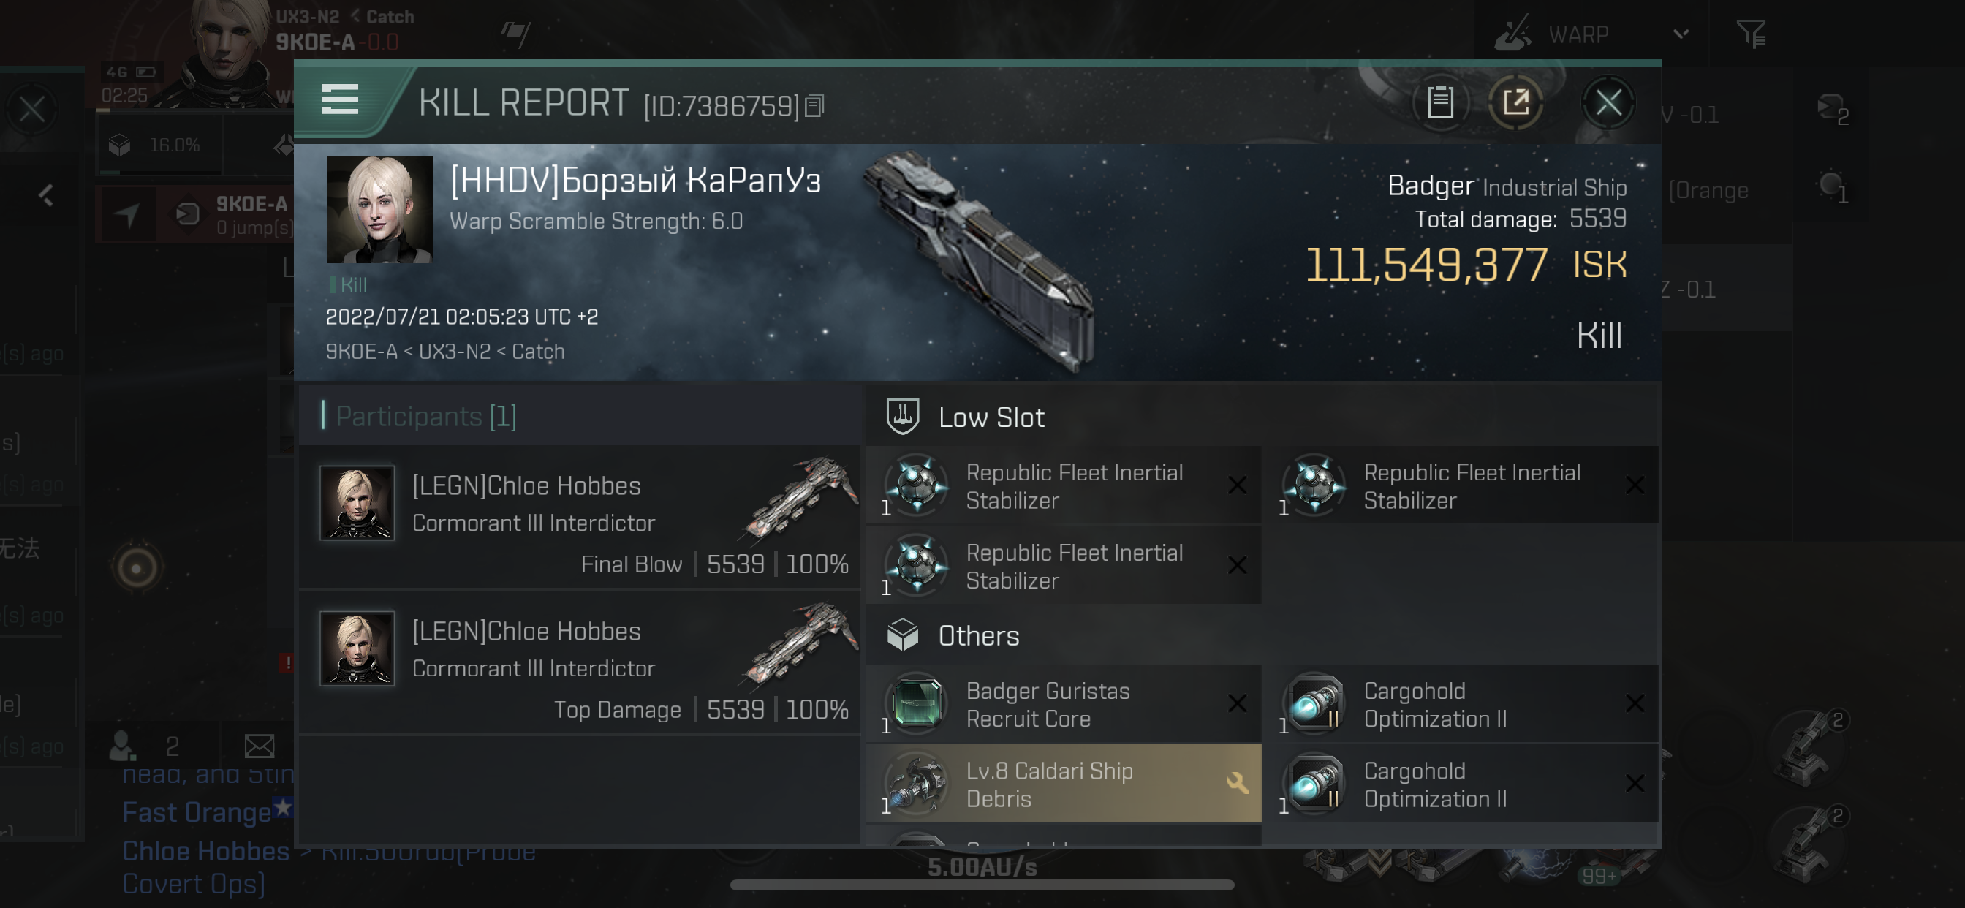The height and width of the screenshot is (908, 1965).
Task: Click the export/share icon on Kill Report
Action: [1518, 104]
